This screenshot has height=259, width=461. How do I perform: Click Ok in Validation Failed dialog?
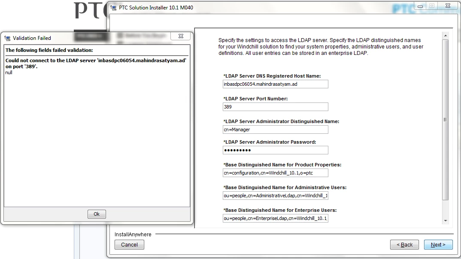97,214
